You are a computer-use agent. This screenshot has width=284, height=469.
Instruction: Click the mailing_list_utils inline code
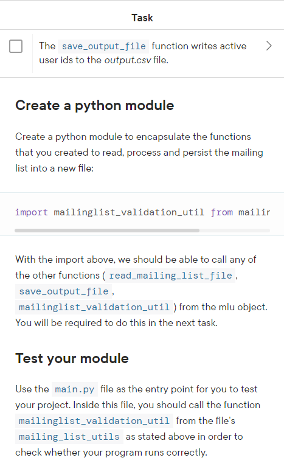tap(69, 437)
